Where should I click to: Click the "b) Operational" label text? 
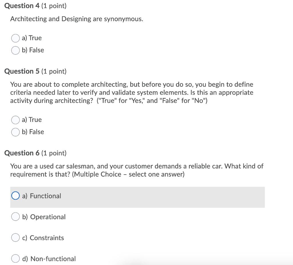tap(43, 217)
